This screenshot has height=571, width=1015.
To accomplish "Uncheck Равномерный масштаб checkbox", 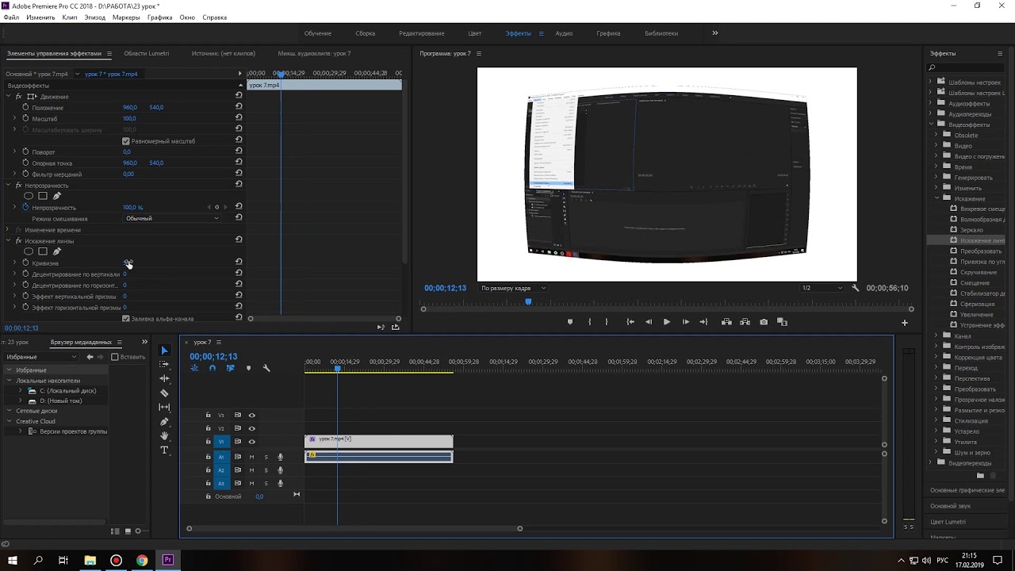I will [x=125, y=141].
